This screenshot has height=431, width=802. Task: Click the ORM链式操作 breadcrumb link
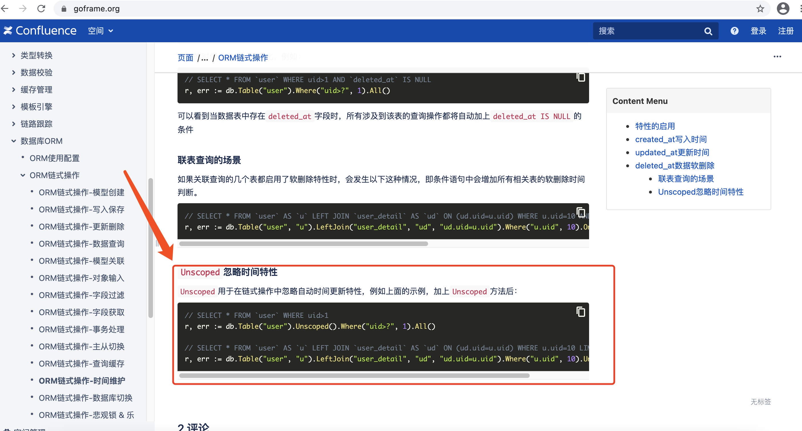pos(243,57)
